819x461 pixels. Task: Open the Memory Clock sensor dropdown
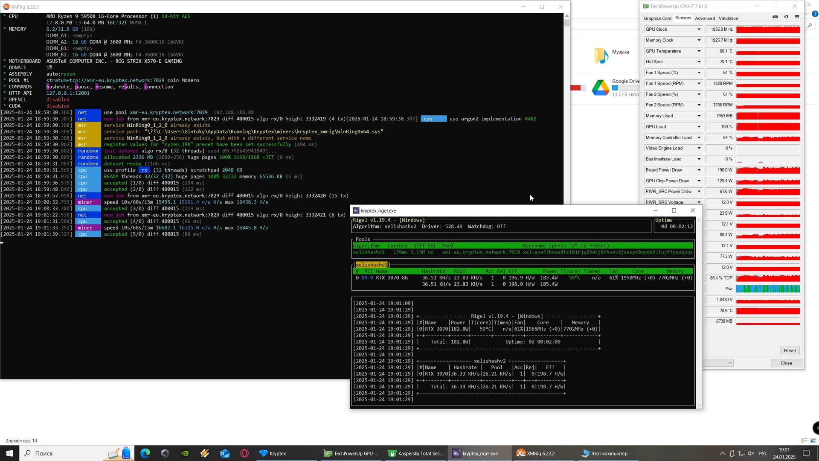699,40
